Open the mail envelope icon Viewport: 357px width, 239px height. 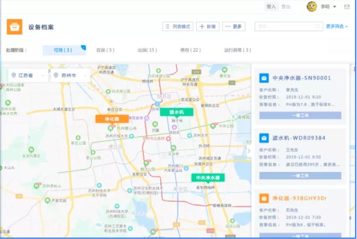pos(347,7)
